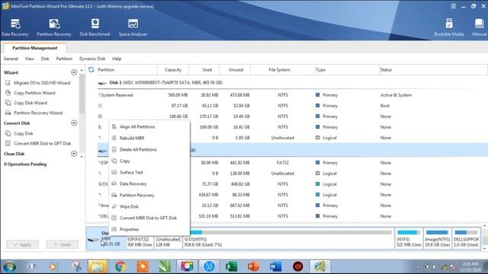Click Migrate OS to SSD/HD Wizard
488x274 pixels.
(38, 83)
